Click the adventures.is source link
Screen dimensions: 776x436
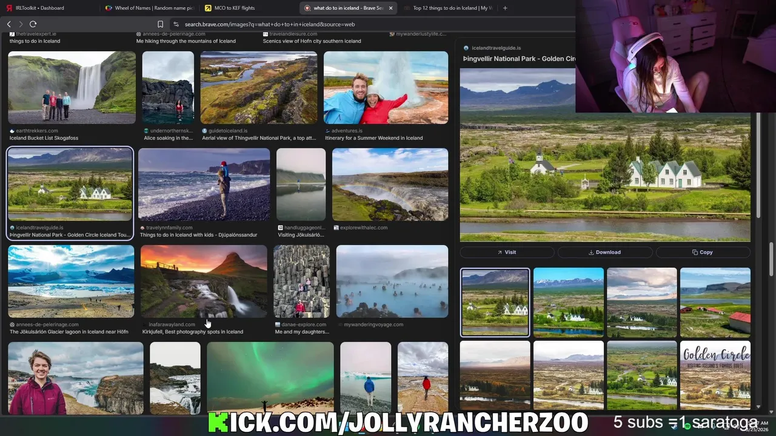(x=347, y=131)
